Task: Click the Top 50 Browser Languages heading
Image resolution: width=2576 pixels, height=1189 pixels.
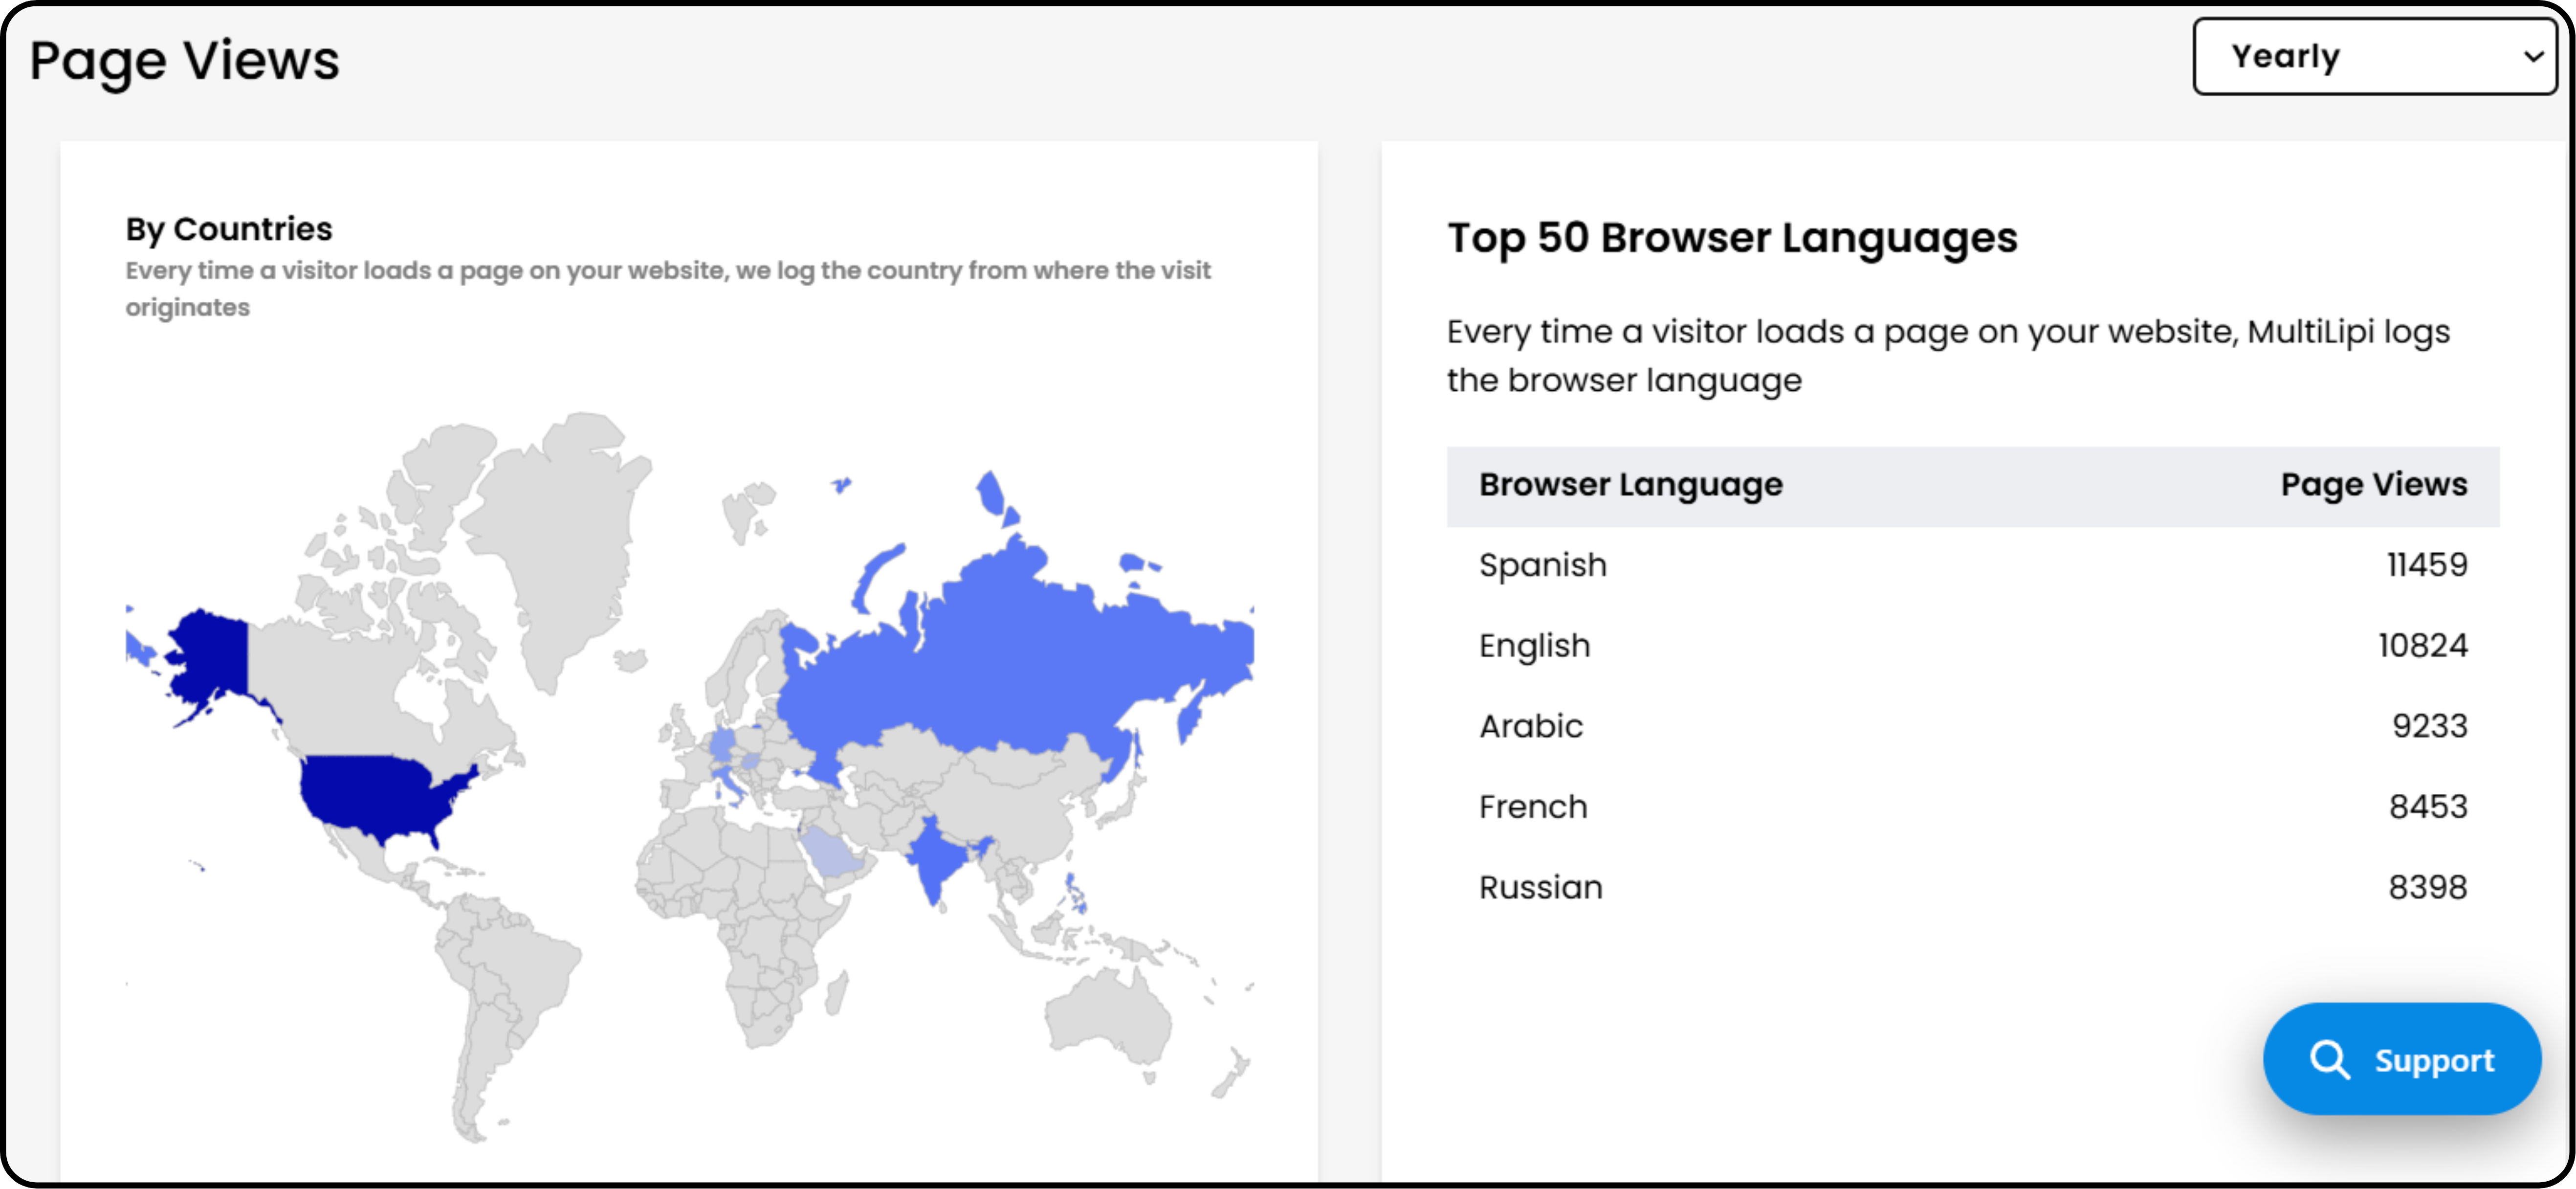Action: pyautogui.click(x=1732, y=239)
